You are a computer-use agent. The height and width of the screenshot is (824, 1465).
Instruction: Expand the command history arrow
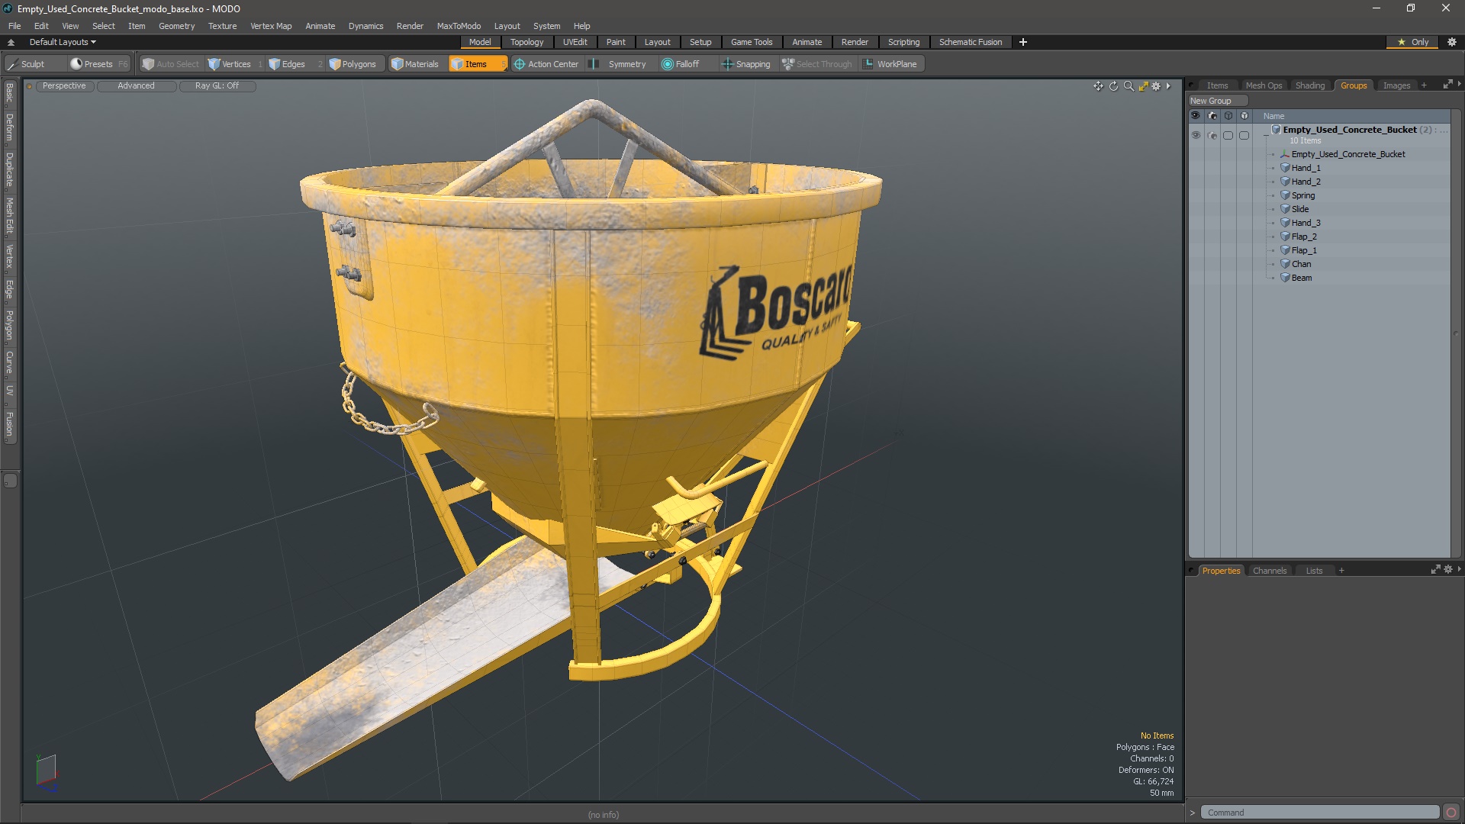point(1193,813)
